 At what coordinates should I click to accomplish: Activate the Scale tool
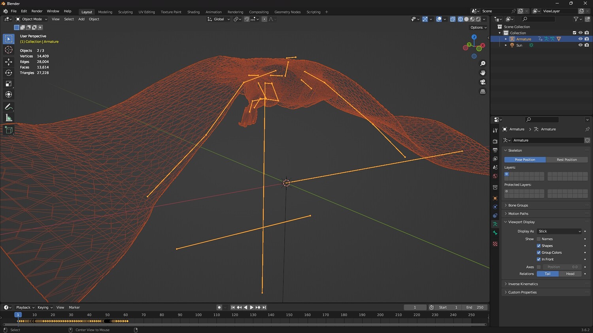(8, 84)
